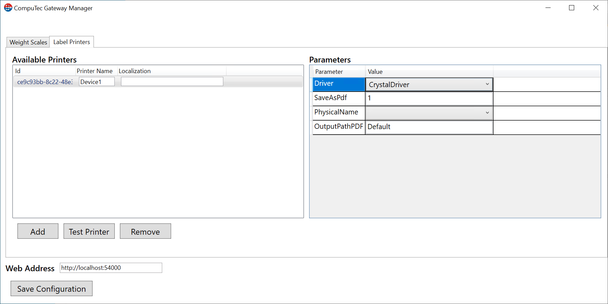Click Remove to delete the printer
Screen dimensions: 608x304
pos(145,231)
